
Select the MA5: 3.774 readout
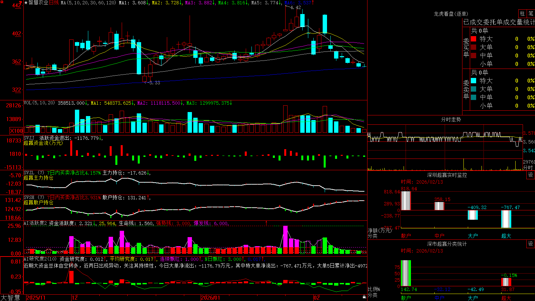point(266,3)
